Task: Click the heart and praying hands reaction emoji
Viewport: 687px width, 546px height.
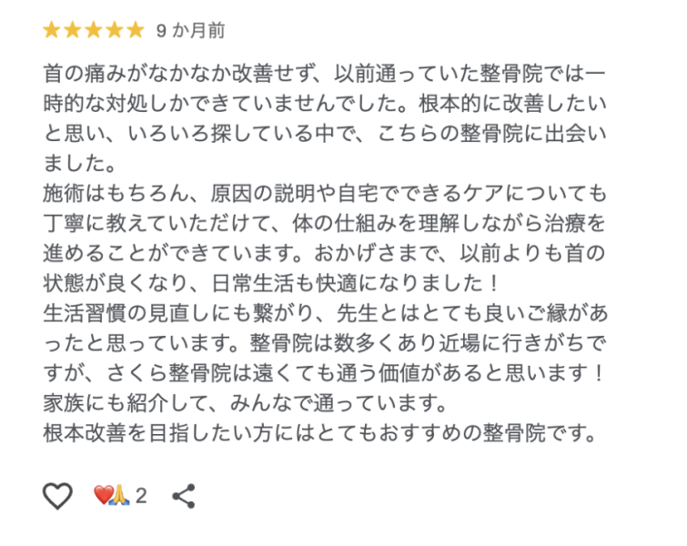Action: pos(112,495)
